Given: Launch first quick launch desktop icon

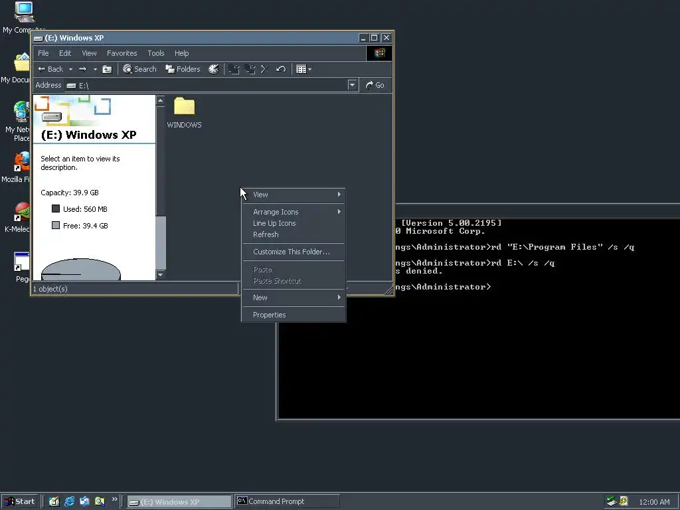Looking at the screenshot, I should coord(54,501).
